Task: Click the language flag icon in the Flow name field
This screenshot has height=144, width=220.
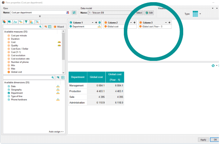Action: [68, 13]
